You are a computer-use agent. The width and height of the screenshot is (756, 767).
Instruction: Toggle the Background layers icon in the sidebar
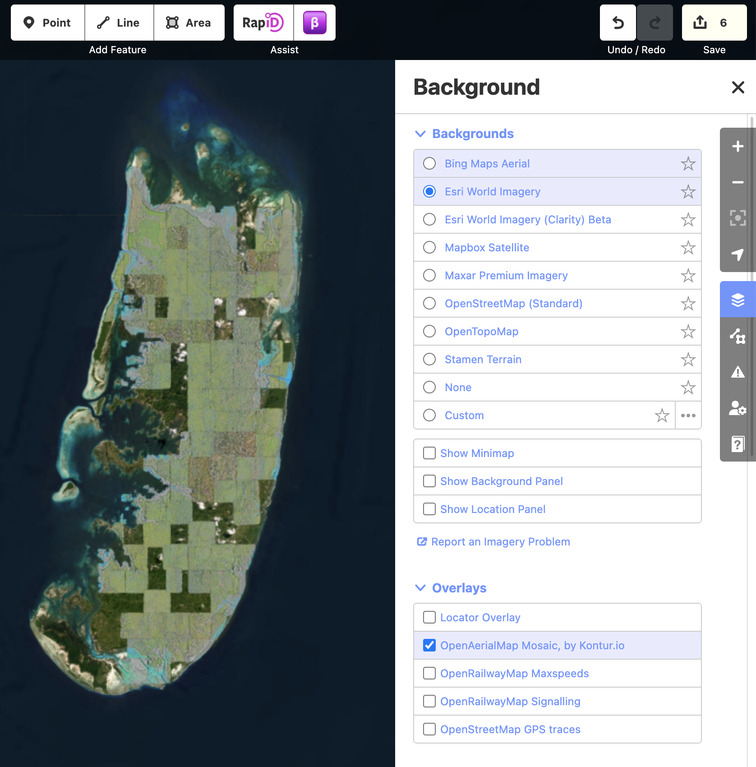[738, 300]
